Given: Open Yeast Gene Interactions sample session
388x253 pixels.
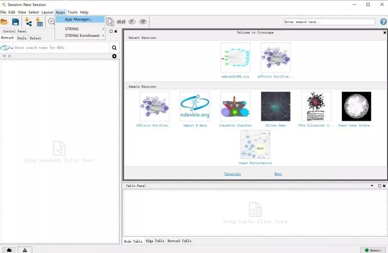Looking at the screenshot, I should 356,107.
